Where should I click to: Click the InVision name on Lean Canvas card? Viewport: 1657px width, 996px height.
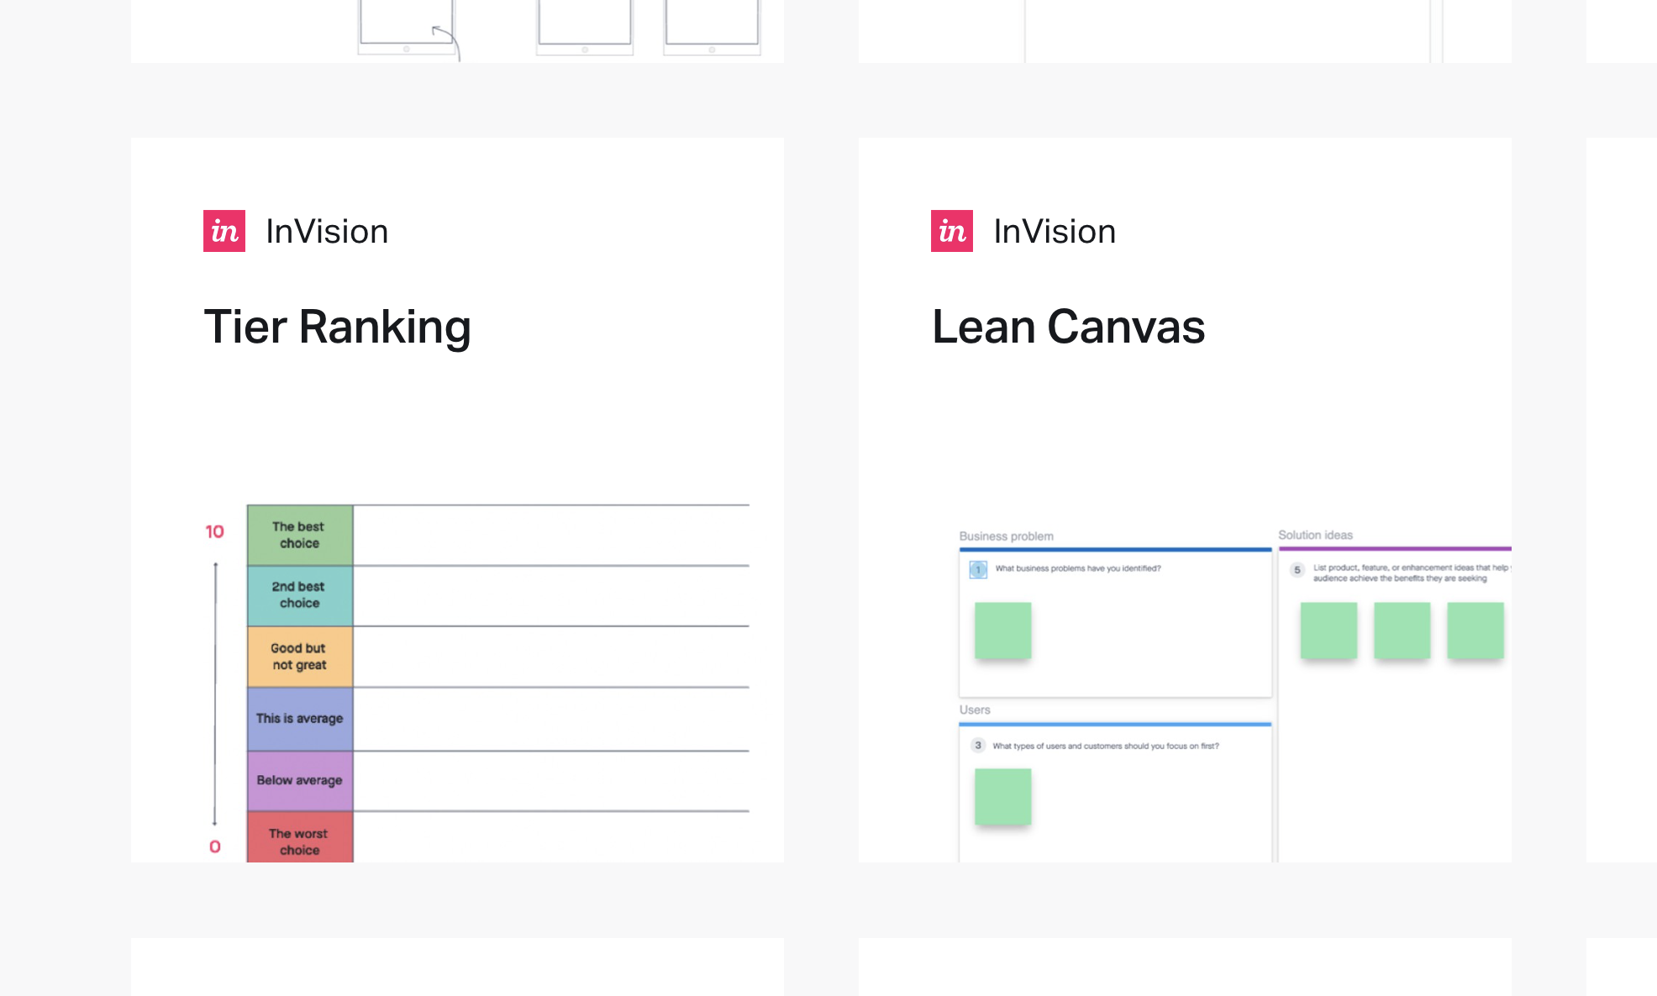[1055, 232]
